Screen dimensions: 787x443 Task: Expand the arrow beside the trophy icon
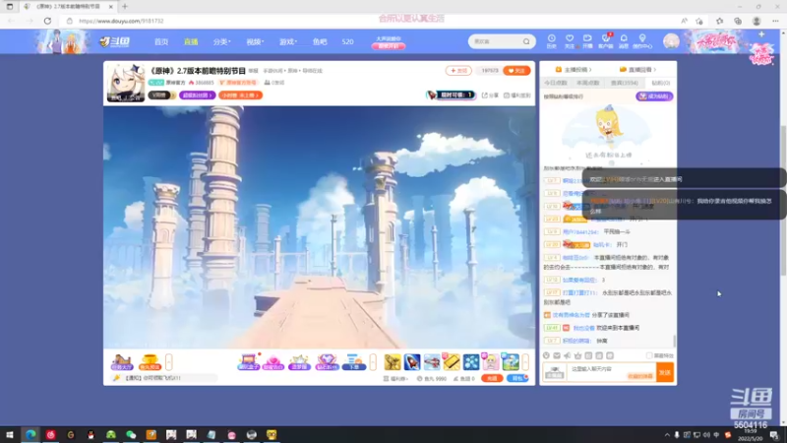click(168, 361)
